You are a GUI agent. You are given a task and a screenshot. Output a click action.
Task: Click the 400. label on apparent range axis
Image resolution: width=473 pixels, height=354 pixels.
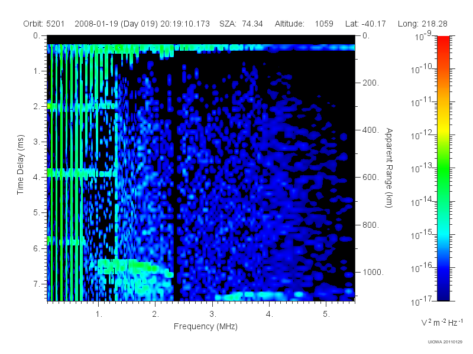[x=371, y=130]
